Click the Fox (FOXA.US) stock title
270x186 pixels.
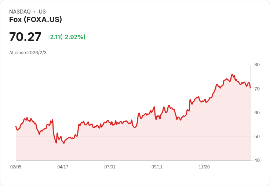click(36, 19)
